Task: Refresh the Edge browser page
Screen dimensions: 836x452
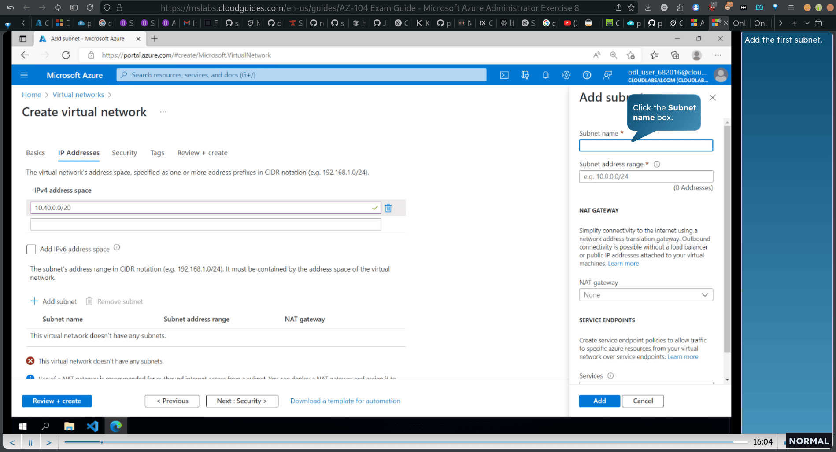Action: point(66,55)
